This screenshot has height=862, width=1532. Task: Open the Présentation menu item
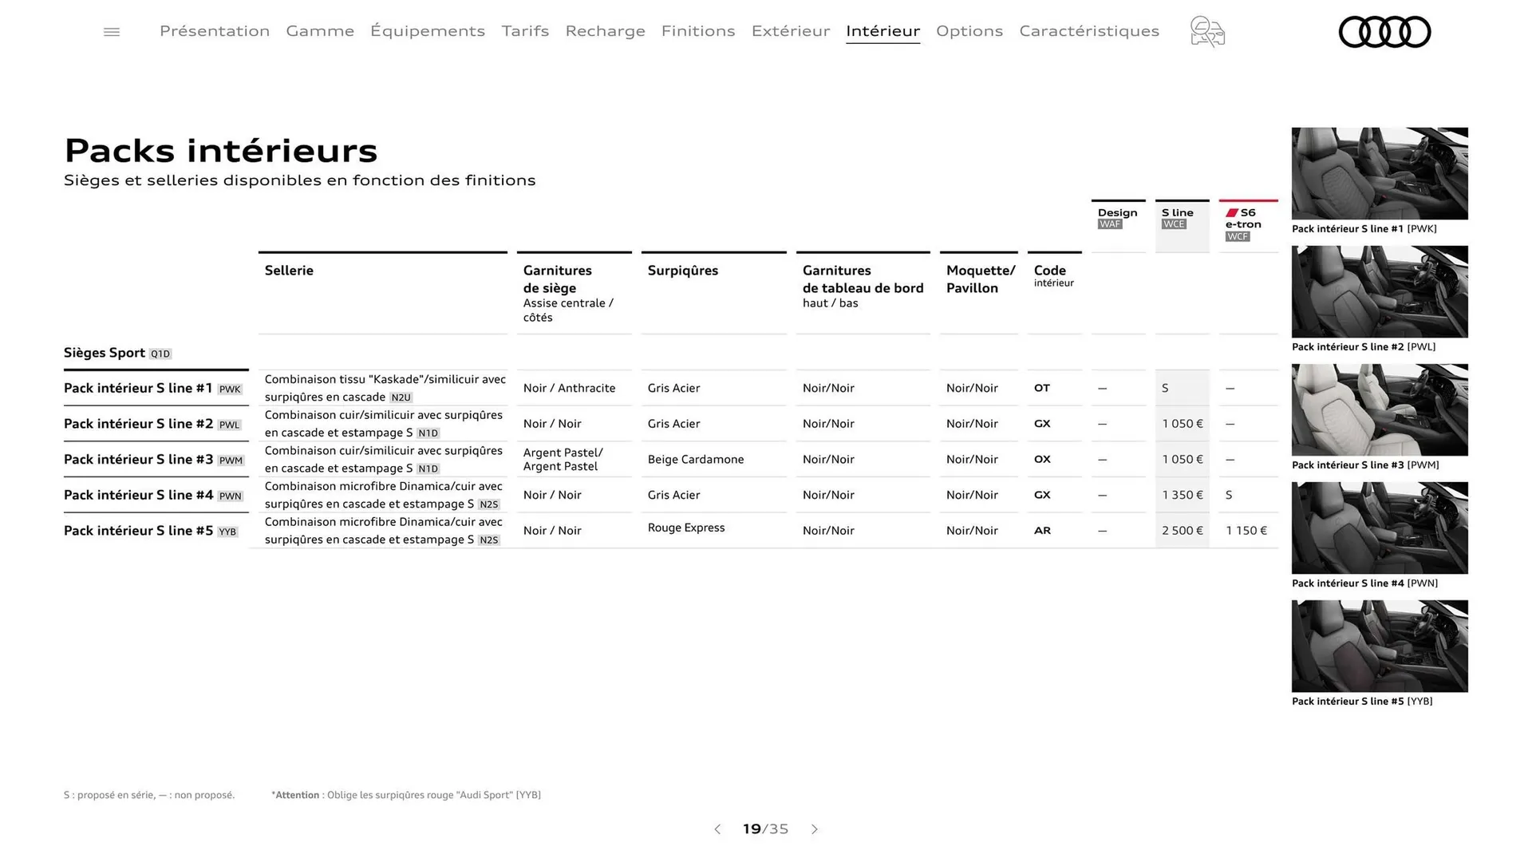click(214, 31)
